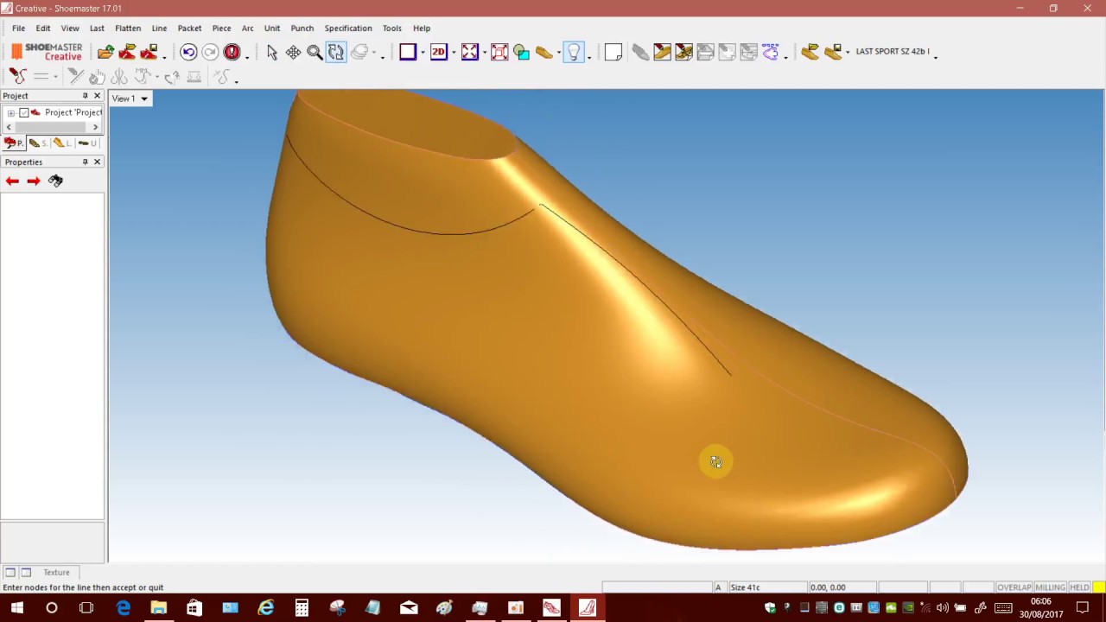Switch to the Project tab with shoe icon
Viewport: 1106px width, 622px height.
click(13, 143)
